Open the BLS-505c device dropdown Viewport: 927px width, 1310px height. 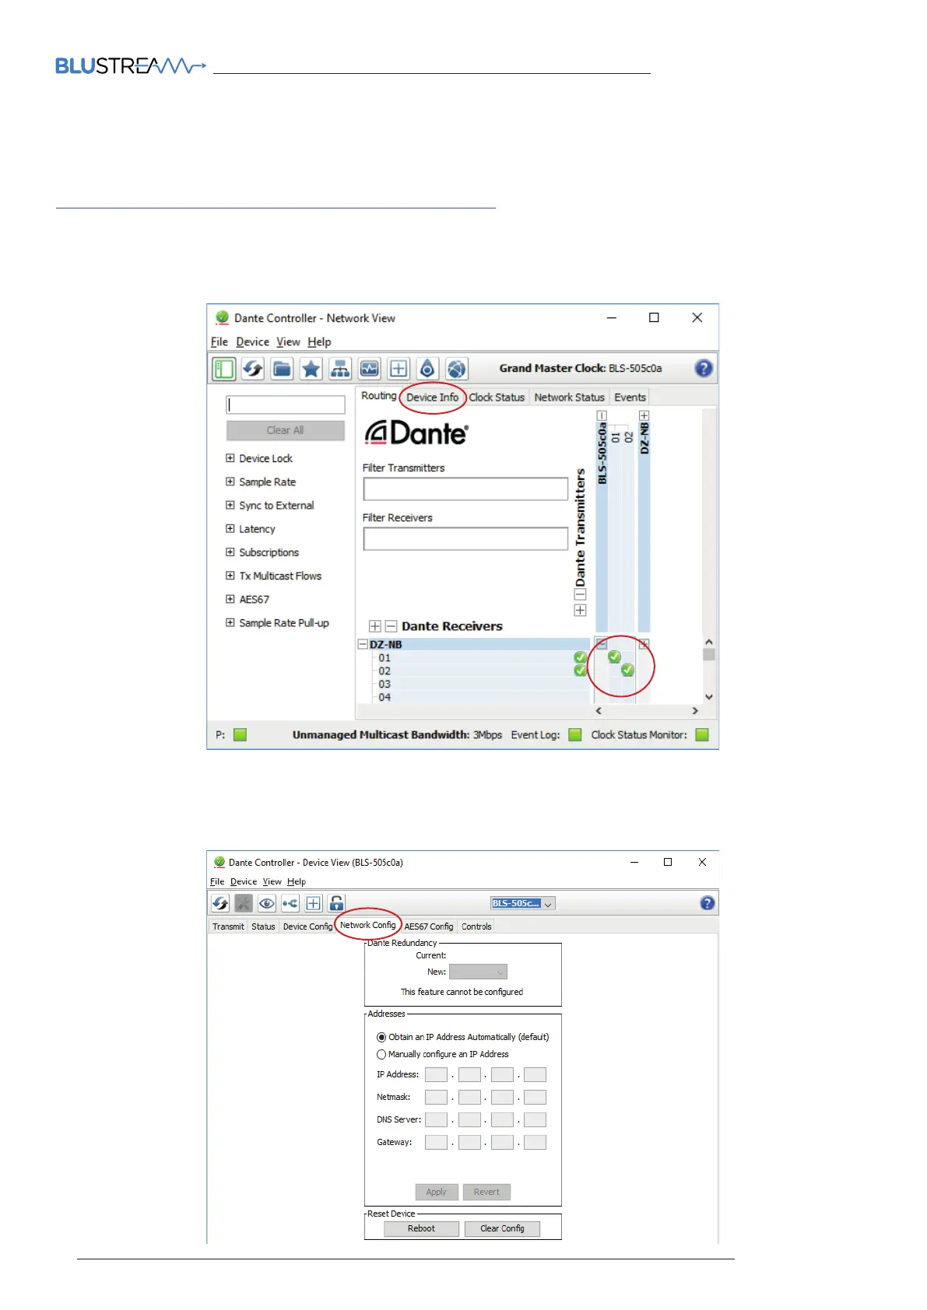pyautogui.click(x=523, y=904)
